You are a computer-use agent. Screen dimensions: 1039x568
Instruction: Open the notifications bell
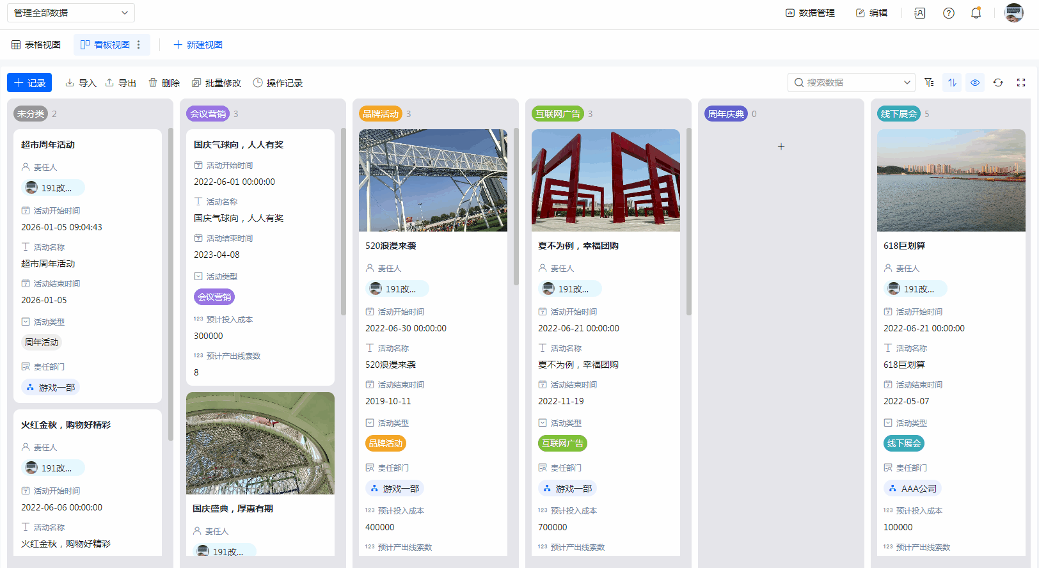(976, 13)
